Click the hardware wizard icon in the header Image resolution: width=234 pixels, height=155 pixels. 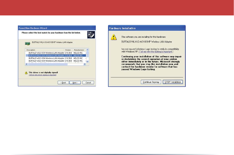pos(91,35)
